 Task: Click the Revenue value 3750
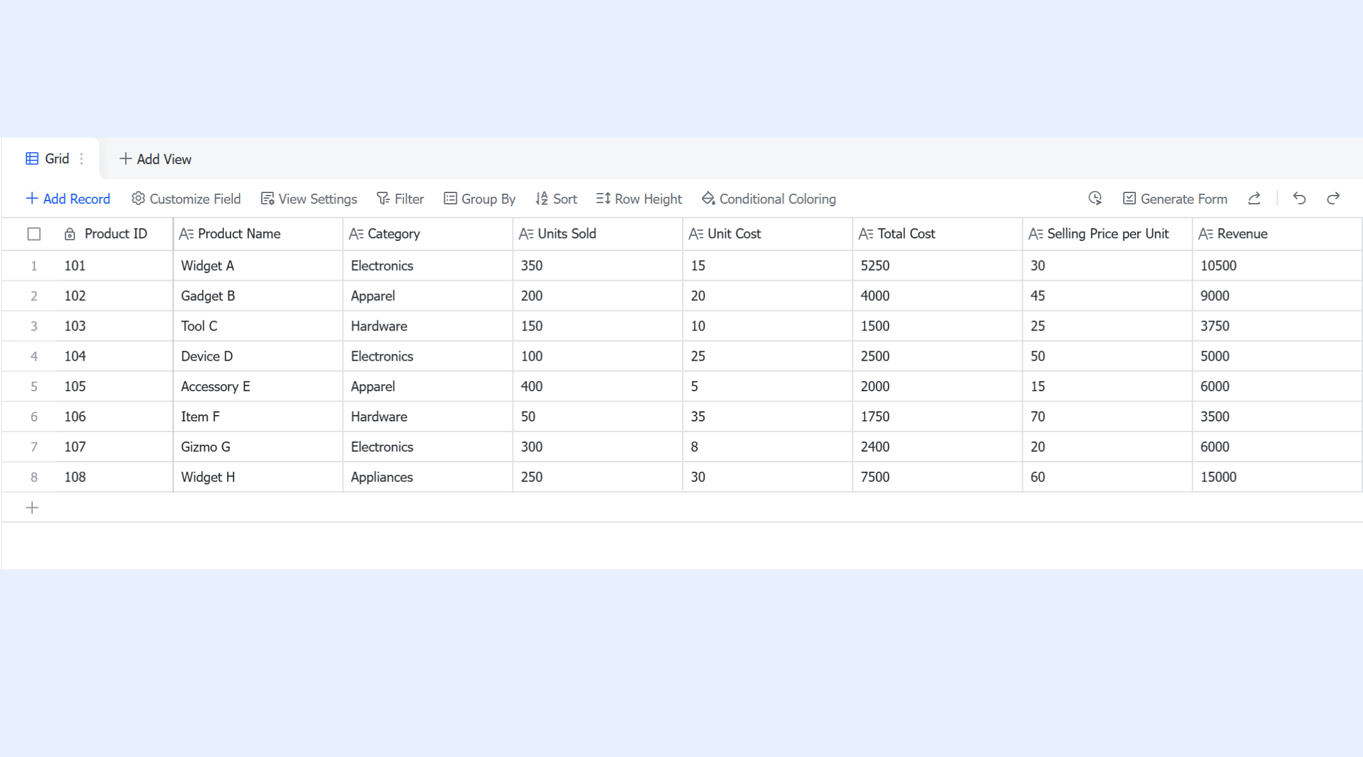[x=1277, y=326]
